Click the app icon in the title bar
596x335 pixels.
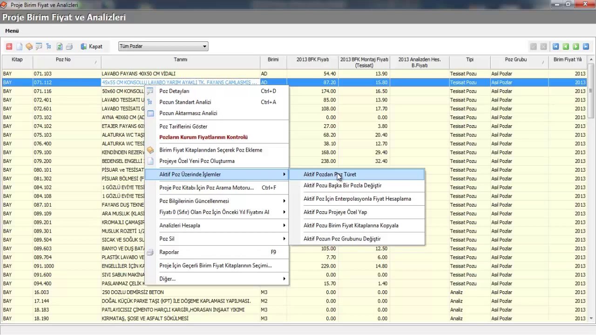pyautogui.click(x=4, y=5)
